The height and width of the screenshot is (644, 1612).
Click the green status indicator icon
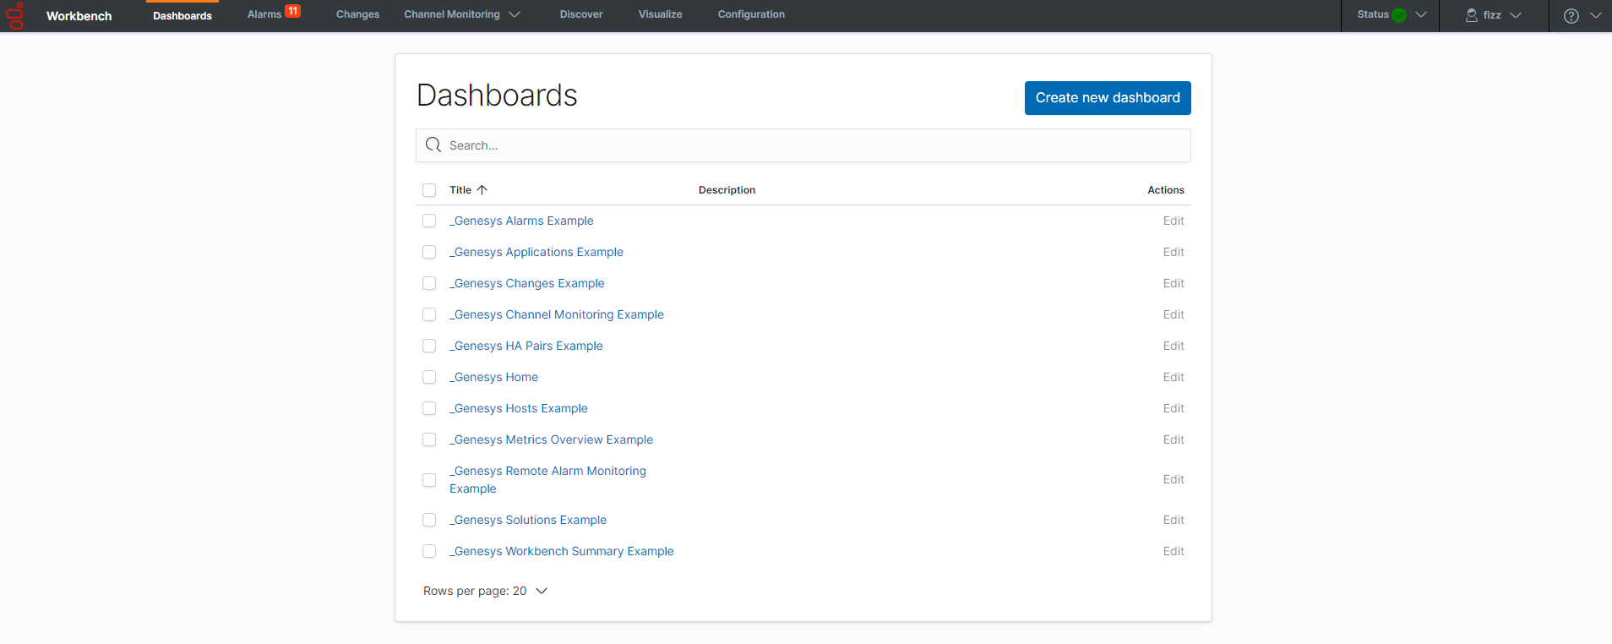tap(1399, 15)
